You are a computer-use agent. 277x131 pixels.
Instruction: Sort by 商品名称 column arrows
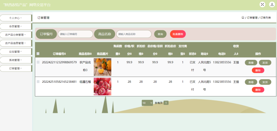point(91,54)
